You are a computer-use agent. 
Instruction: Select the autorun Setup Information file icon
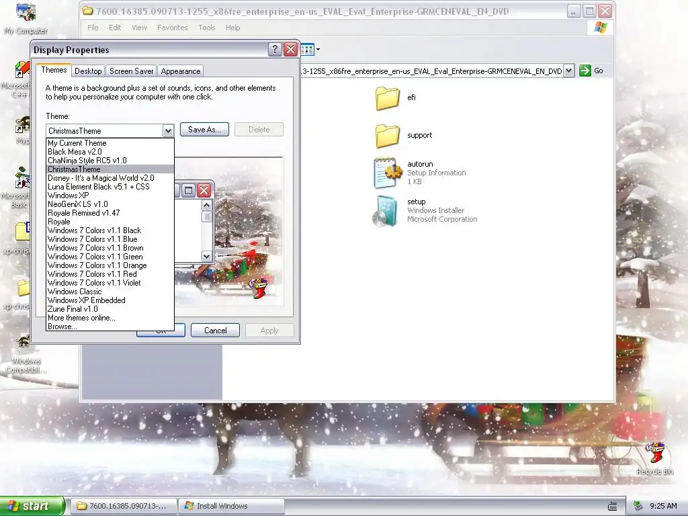(x=388, y=173)
